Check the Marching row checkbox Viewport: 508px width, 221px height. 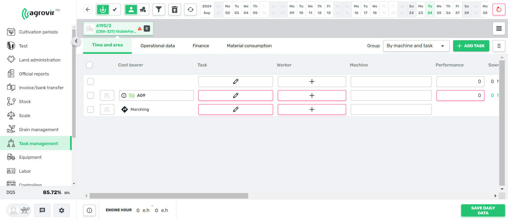pos(90,109)
